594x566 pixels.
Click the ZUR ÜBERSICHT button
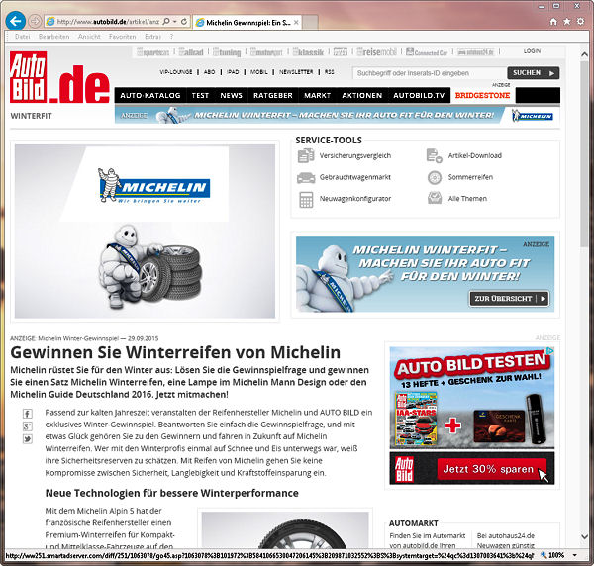pyautogui.click(x=509, y=298)
